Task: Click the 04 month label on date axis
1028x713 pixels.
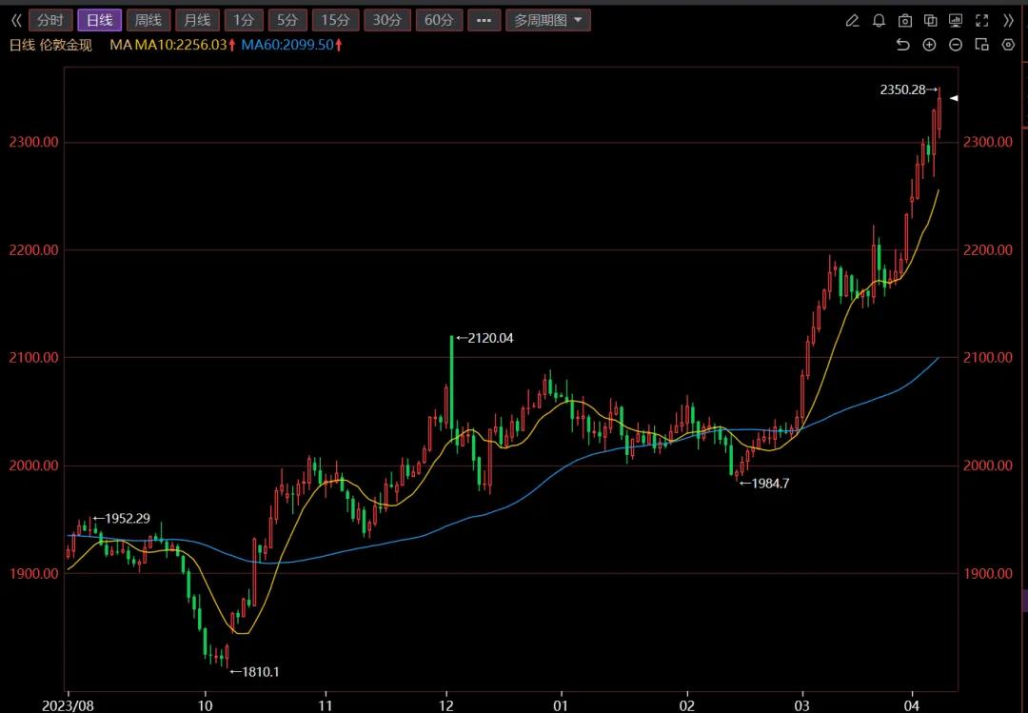Action: pos(912,705)
